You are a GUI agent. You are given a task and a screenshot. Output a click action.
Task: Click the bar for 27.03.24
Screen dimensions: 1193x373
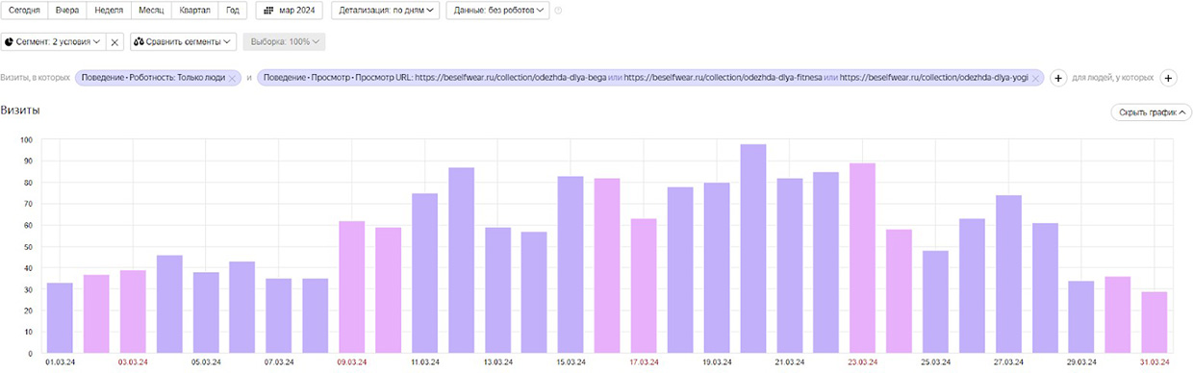1009,274
